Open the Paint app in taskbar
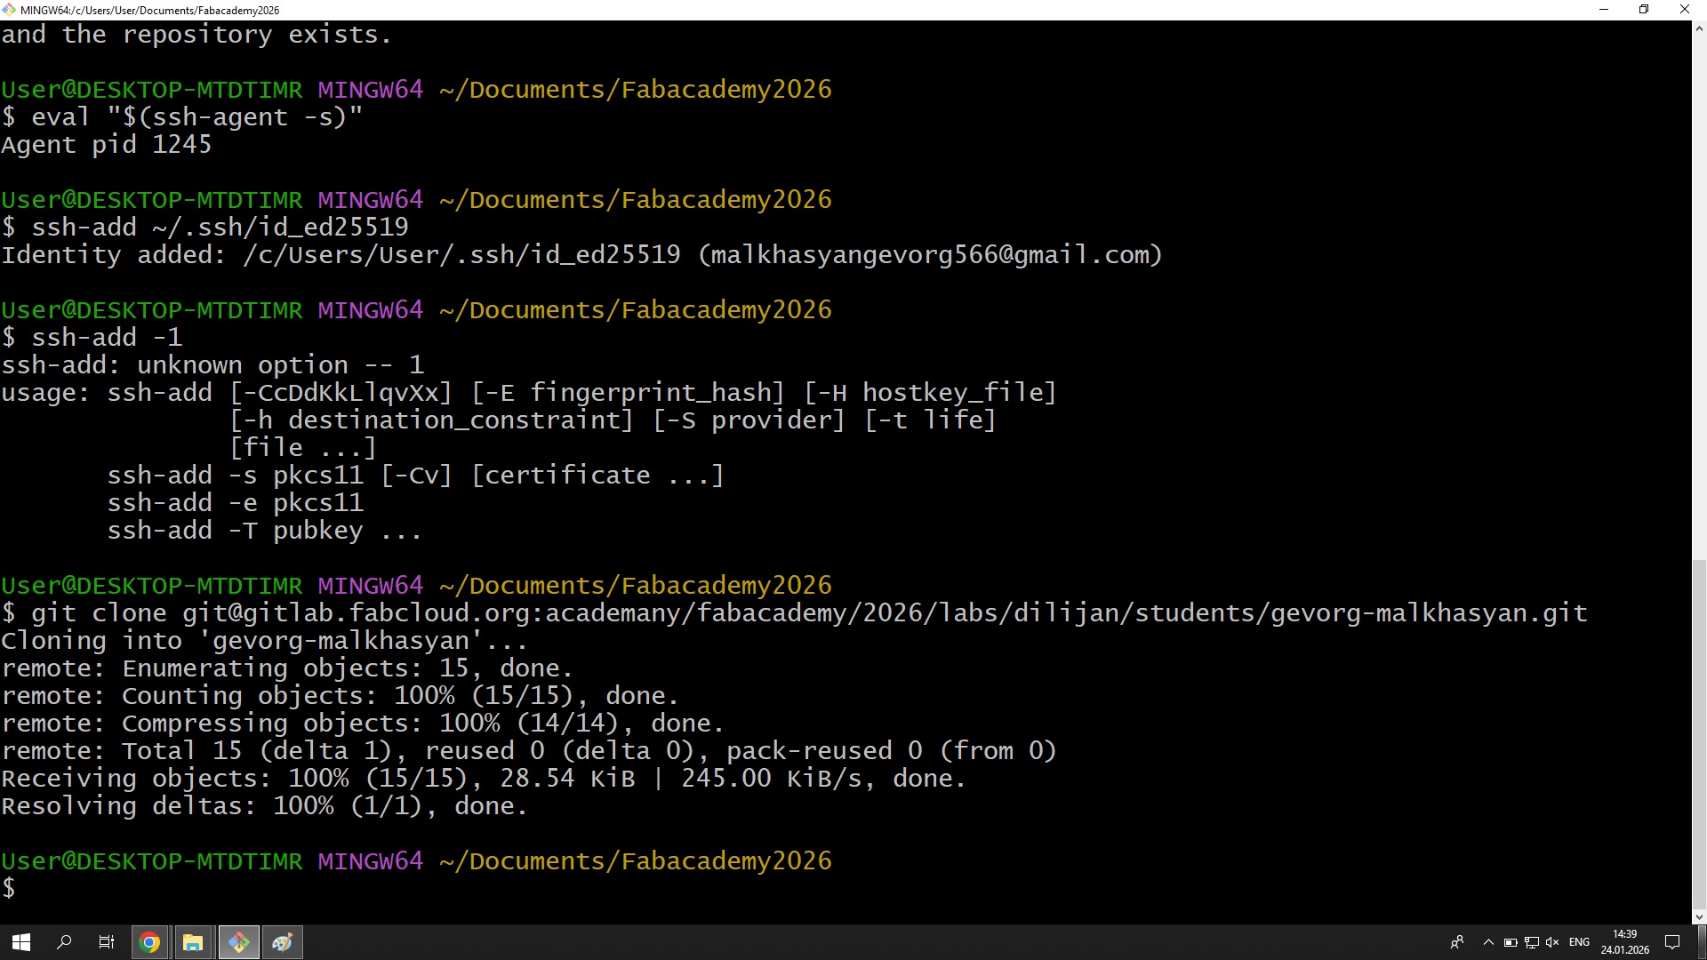This screenshot has height=960, width=1707. [282, 942]
